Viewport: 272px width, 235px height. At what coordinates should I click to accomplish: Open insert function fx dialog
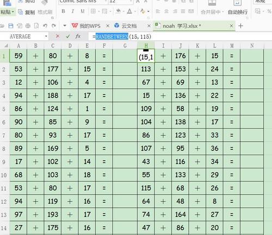pos(78,37)
